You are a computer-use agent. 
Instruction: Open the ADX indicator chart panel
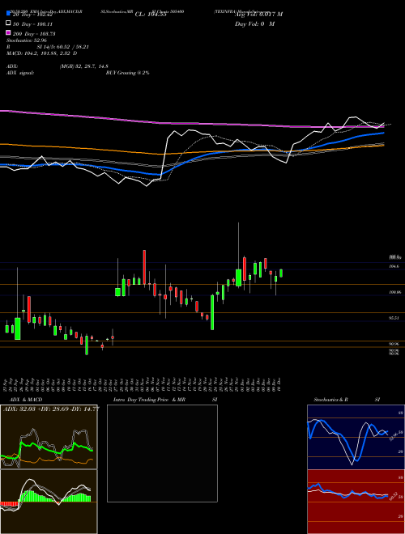coord(49,437)
